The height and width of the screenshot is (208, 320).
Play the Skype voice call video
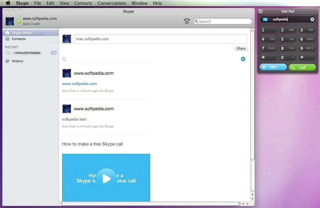point(106,179)
